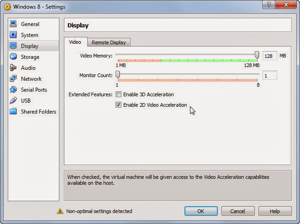Enable 3D Acceleration checkbox
The height and width of the screenshot is (224, 300).
(x=118, y=94)
